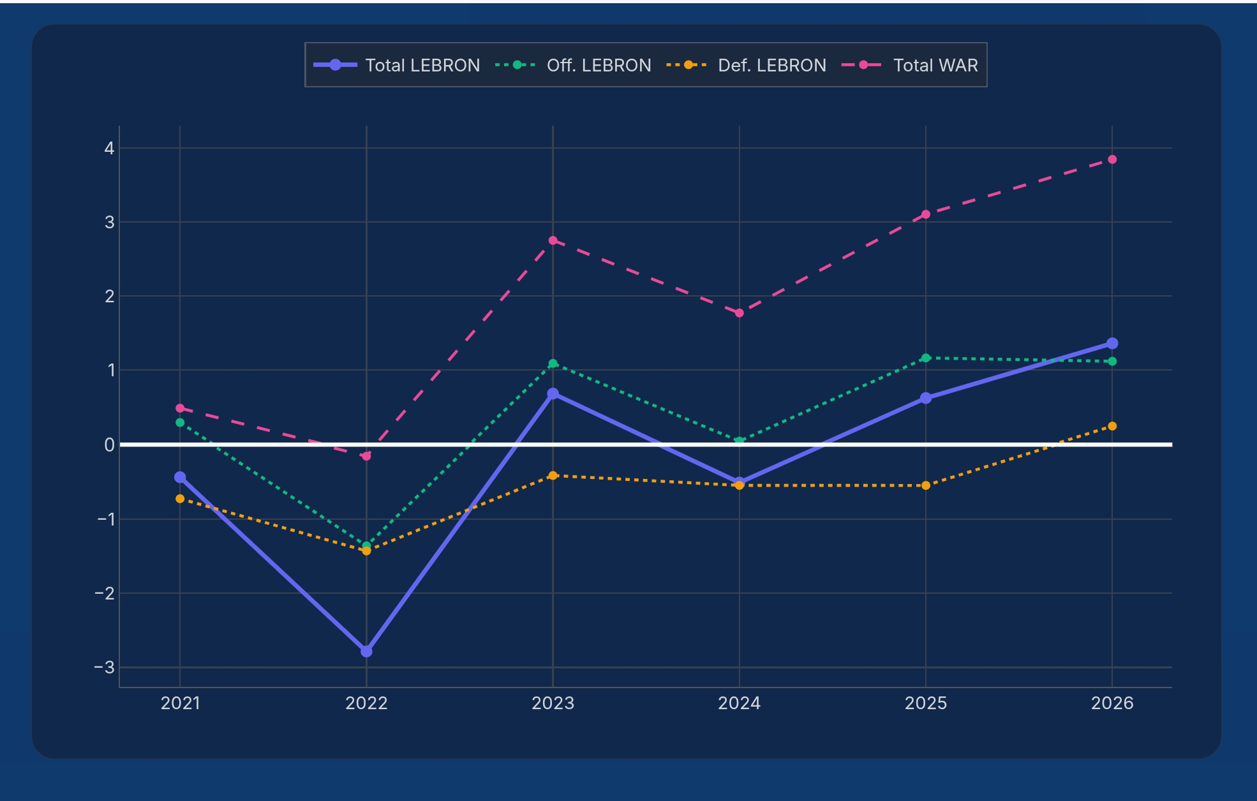1257x801 pixels.
Task: Click the y-axis label 4
Action: pyautogui.click(x=109, y=149)
